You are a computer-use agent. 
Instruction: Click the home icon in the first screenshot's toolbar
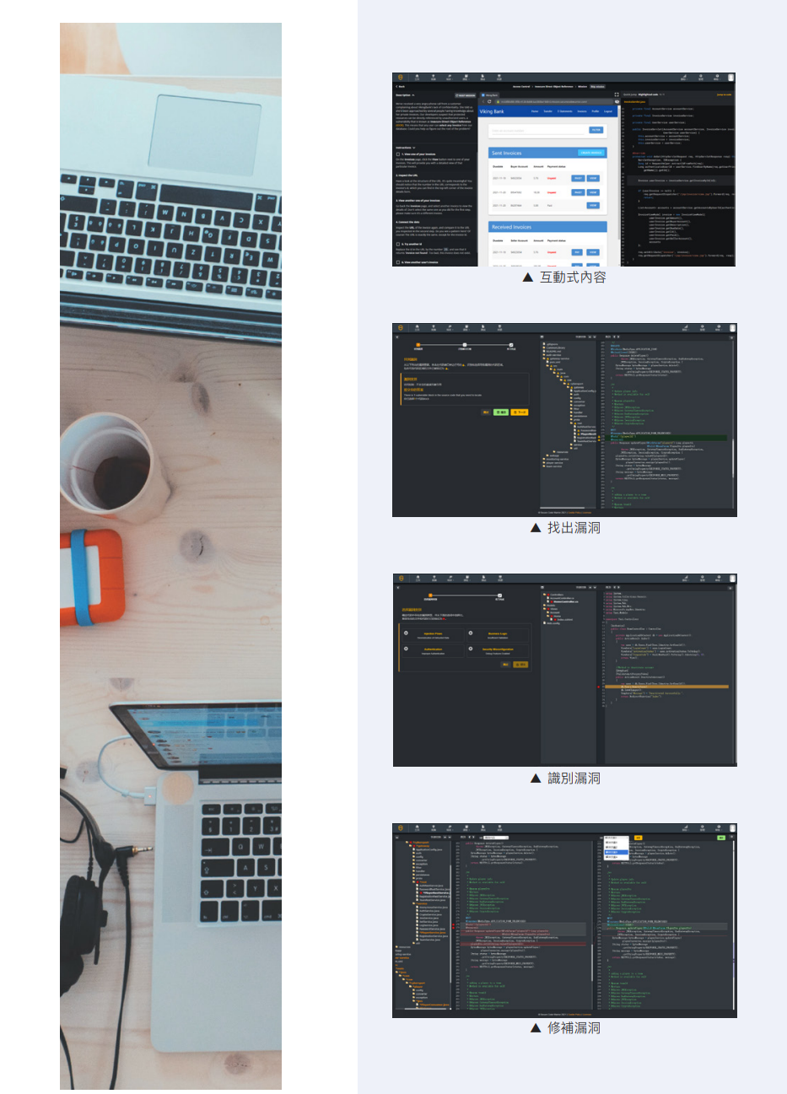[417, 78]
